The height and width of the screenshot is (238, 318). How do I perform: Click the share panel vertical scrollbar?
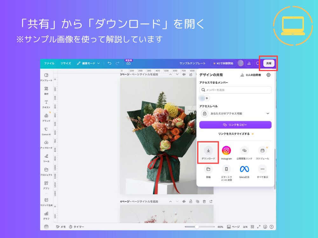pos(275,169)
